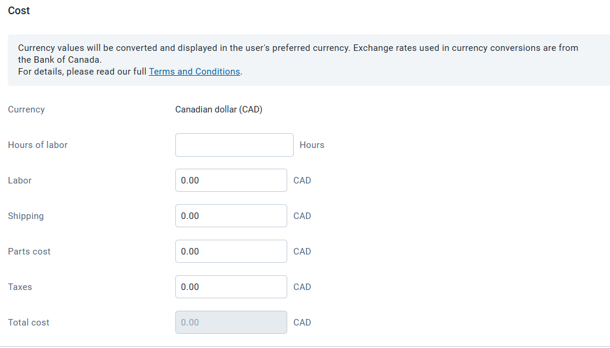Select the Canadian dollar (CAD) currency value
The height and width of the screenshot is (348, 610).
pyautogui.click(x=219, y=109)
